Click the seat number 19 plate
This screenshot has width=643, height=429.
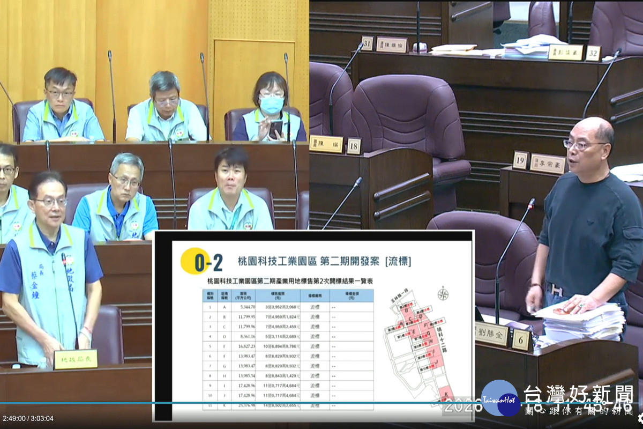[520, 160]
